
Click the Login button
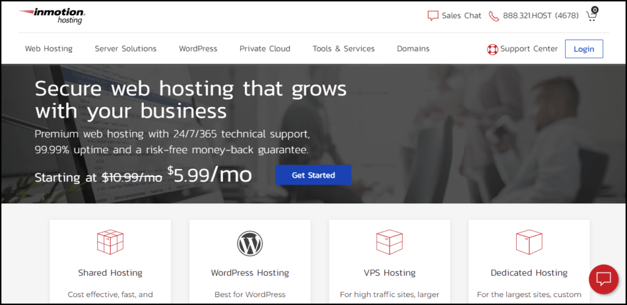[584, 49]
